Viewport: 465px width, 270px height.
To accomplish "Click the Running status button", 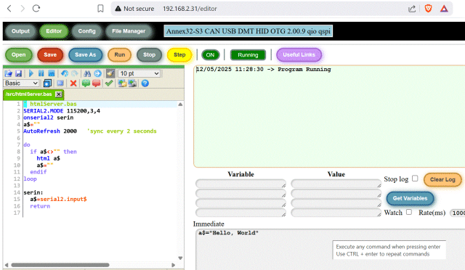I will pos(248,55).
